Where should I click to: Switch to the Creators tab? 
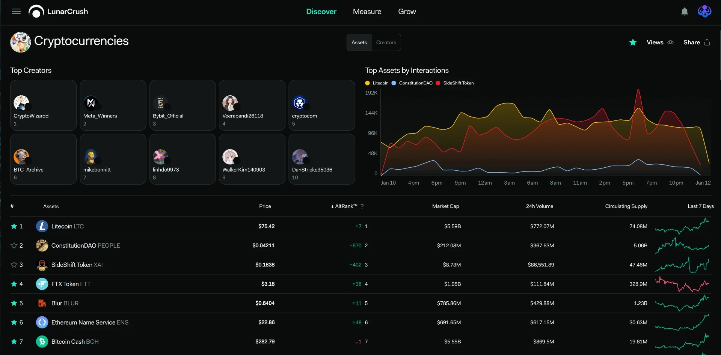click(x=386, y=42)
